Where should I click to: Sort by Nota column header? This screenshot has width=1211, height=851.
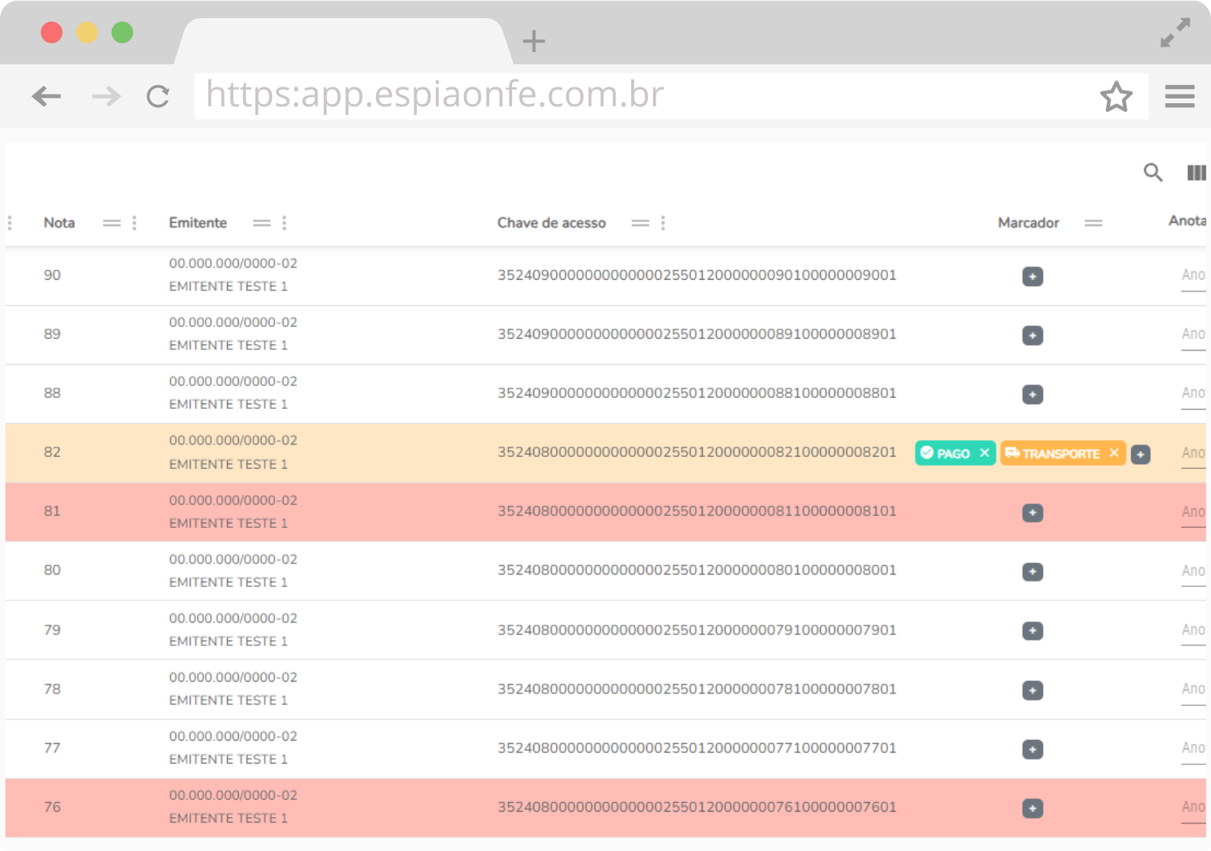pos(59,223)
